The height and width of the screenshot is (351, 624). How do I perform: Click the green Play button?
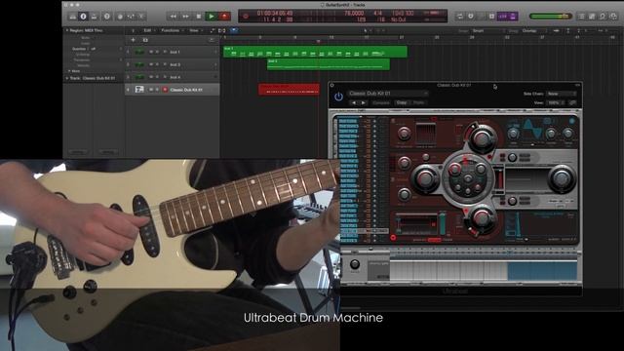(x=212, y=17)
